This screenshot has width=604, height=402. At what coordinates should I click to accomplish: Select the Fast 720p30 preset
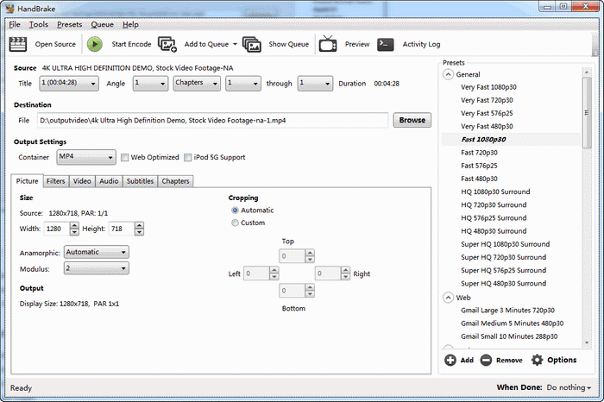click(479, 153)
